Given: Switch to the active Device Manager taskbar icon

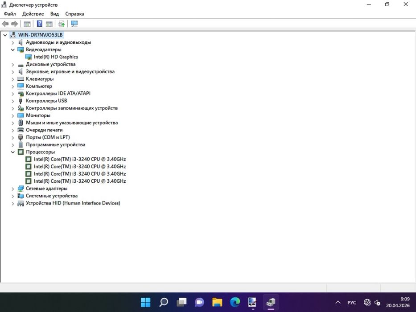Looking at the screenshot, I should point(271,302).
